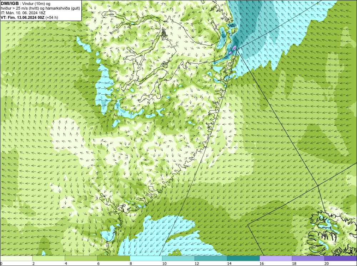The width and height of the screenshot is (357, 266).
Task: Click the legend number '12'
Action: pos(197,264)
